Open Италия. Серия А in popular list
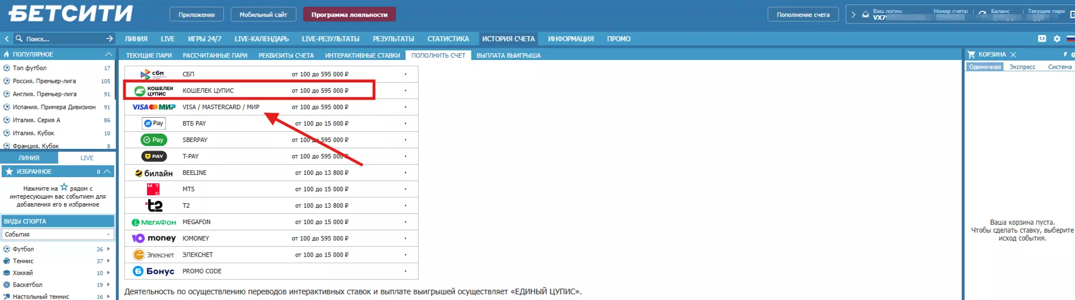This screenshot has height=300, width=1075. tap(36, 120)
